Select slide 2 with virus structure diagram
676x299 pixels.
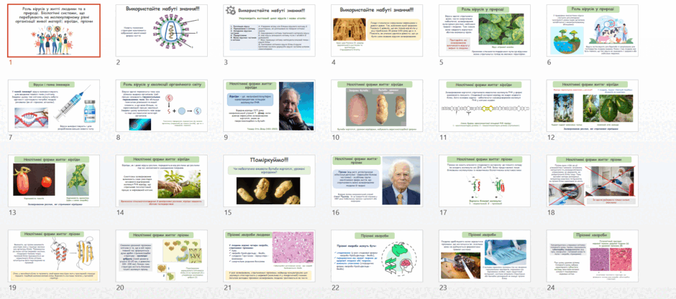(162, 31)
